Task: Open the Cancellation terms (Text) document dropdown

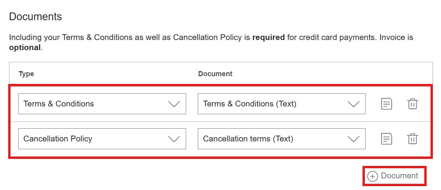Action: pos(282,139)
